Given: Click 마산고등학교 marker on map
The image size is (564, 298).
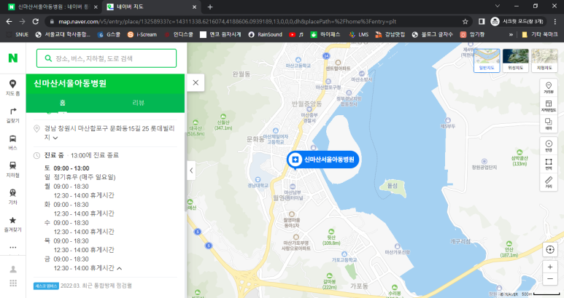Looking at the screenshot, I should tap(298, 63).
